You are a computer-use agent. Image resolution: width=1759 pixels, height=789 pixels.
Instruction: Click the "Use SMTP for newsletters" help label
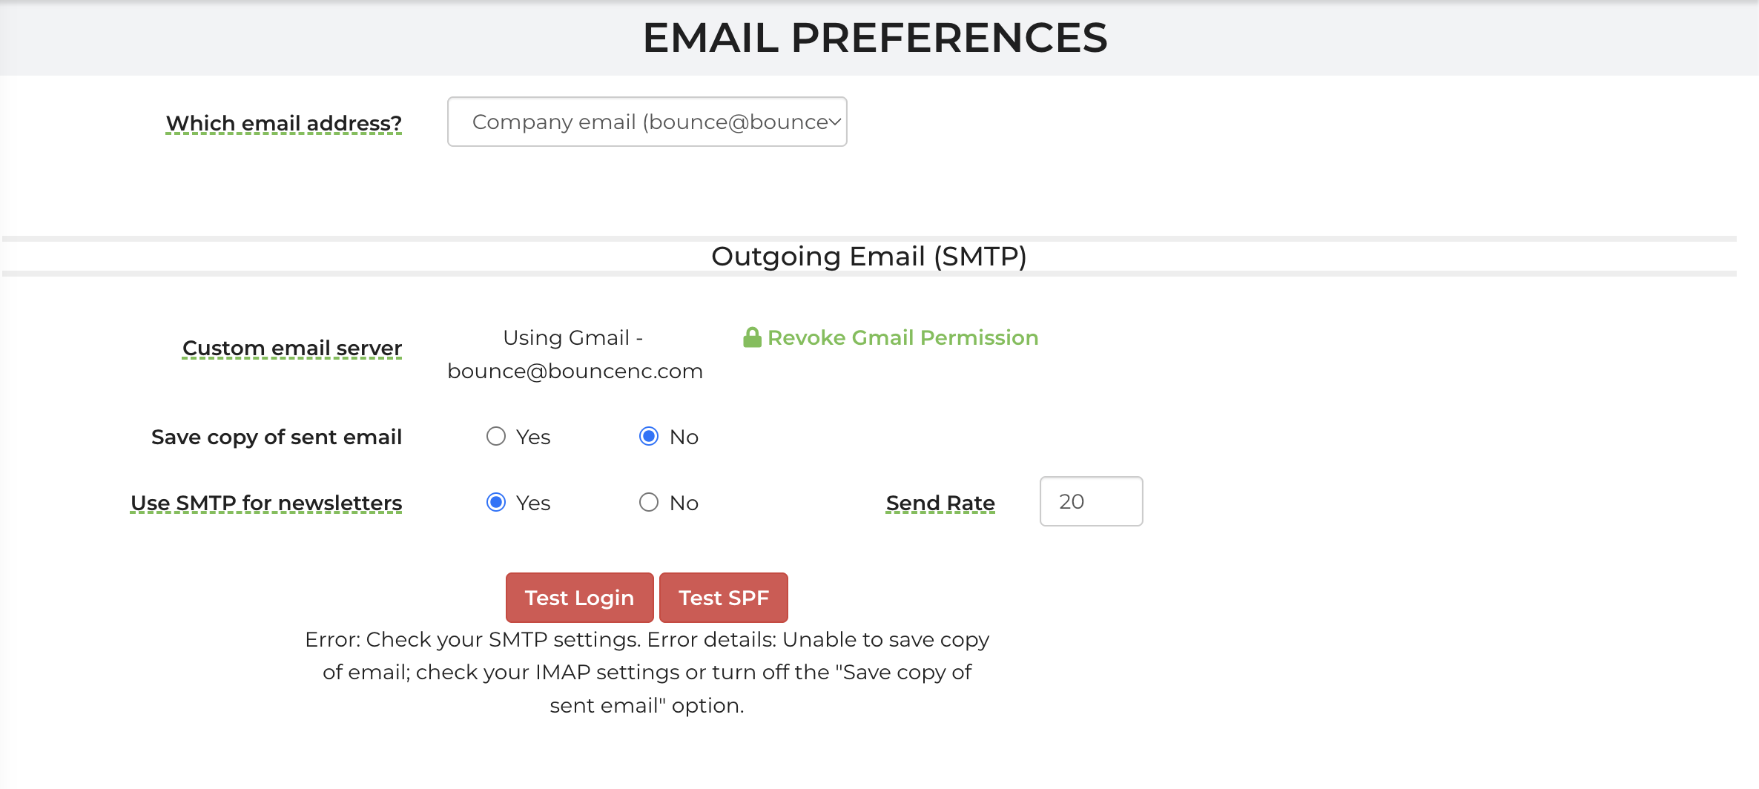tap(266, 503)
